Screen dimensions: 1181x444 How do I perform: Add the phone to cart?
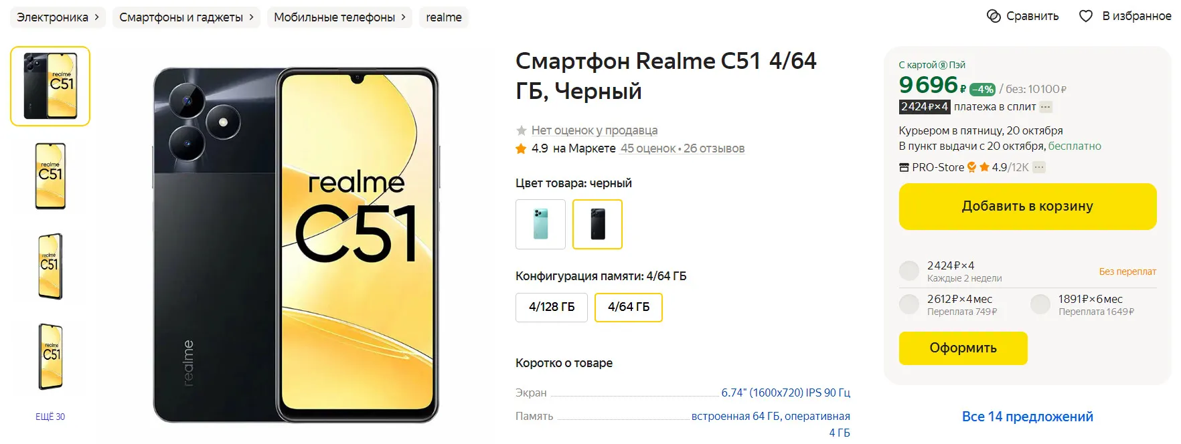pos(1028,207)
